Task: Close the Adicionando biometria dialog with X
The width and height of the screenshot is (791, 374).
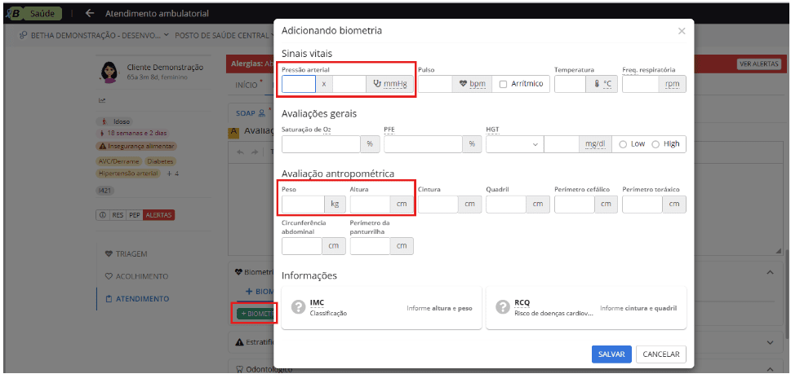Action: tap(682, 31)
